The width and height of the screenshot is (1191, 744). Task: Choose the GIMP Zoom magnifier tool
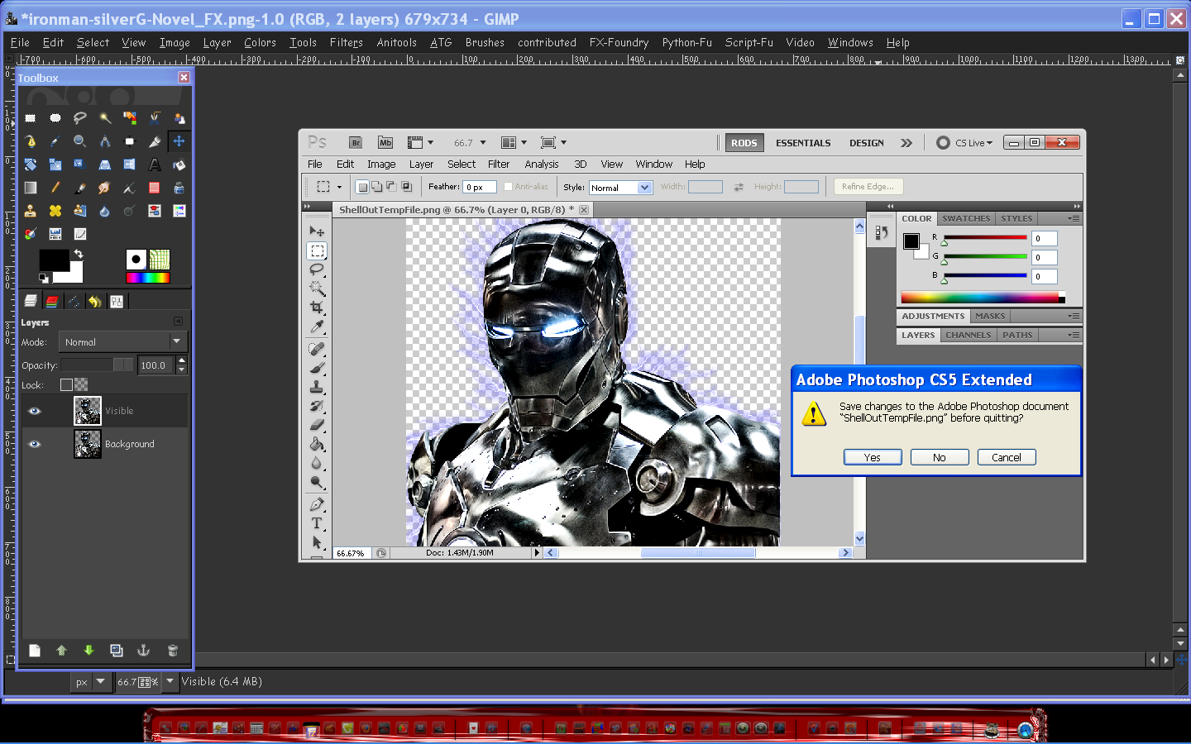80,141
